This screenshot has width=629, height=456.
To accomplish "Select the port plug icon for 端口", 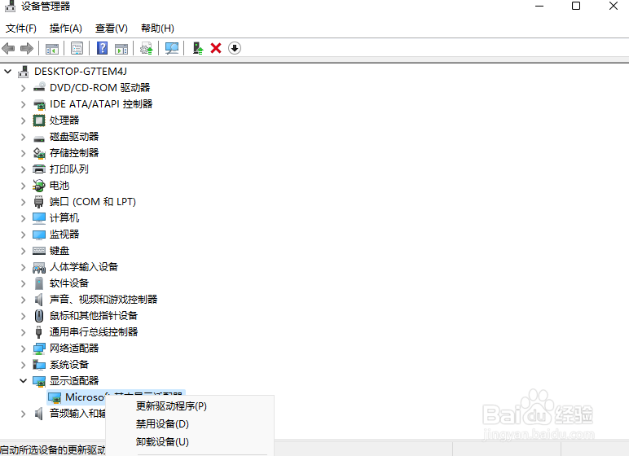I will [x=39, y=202].
